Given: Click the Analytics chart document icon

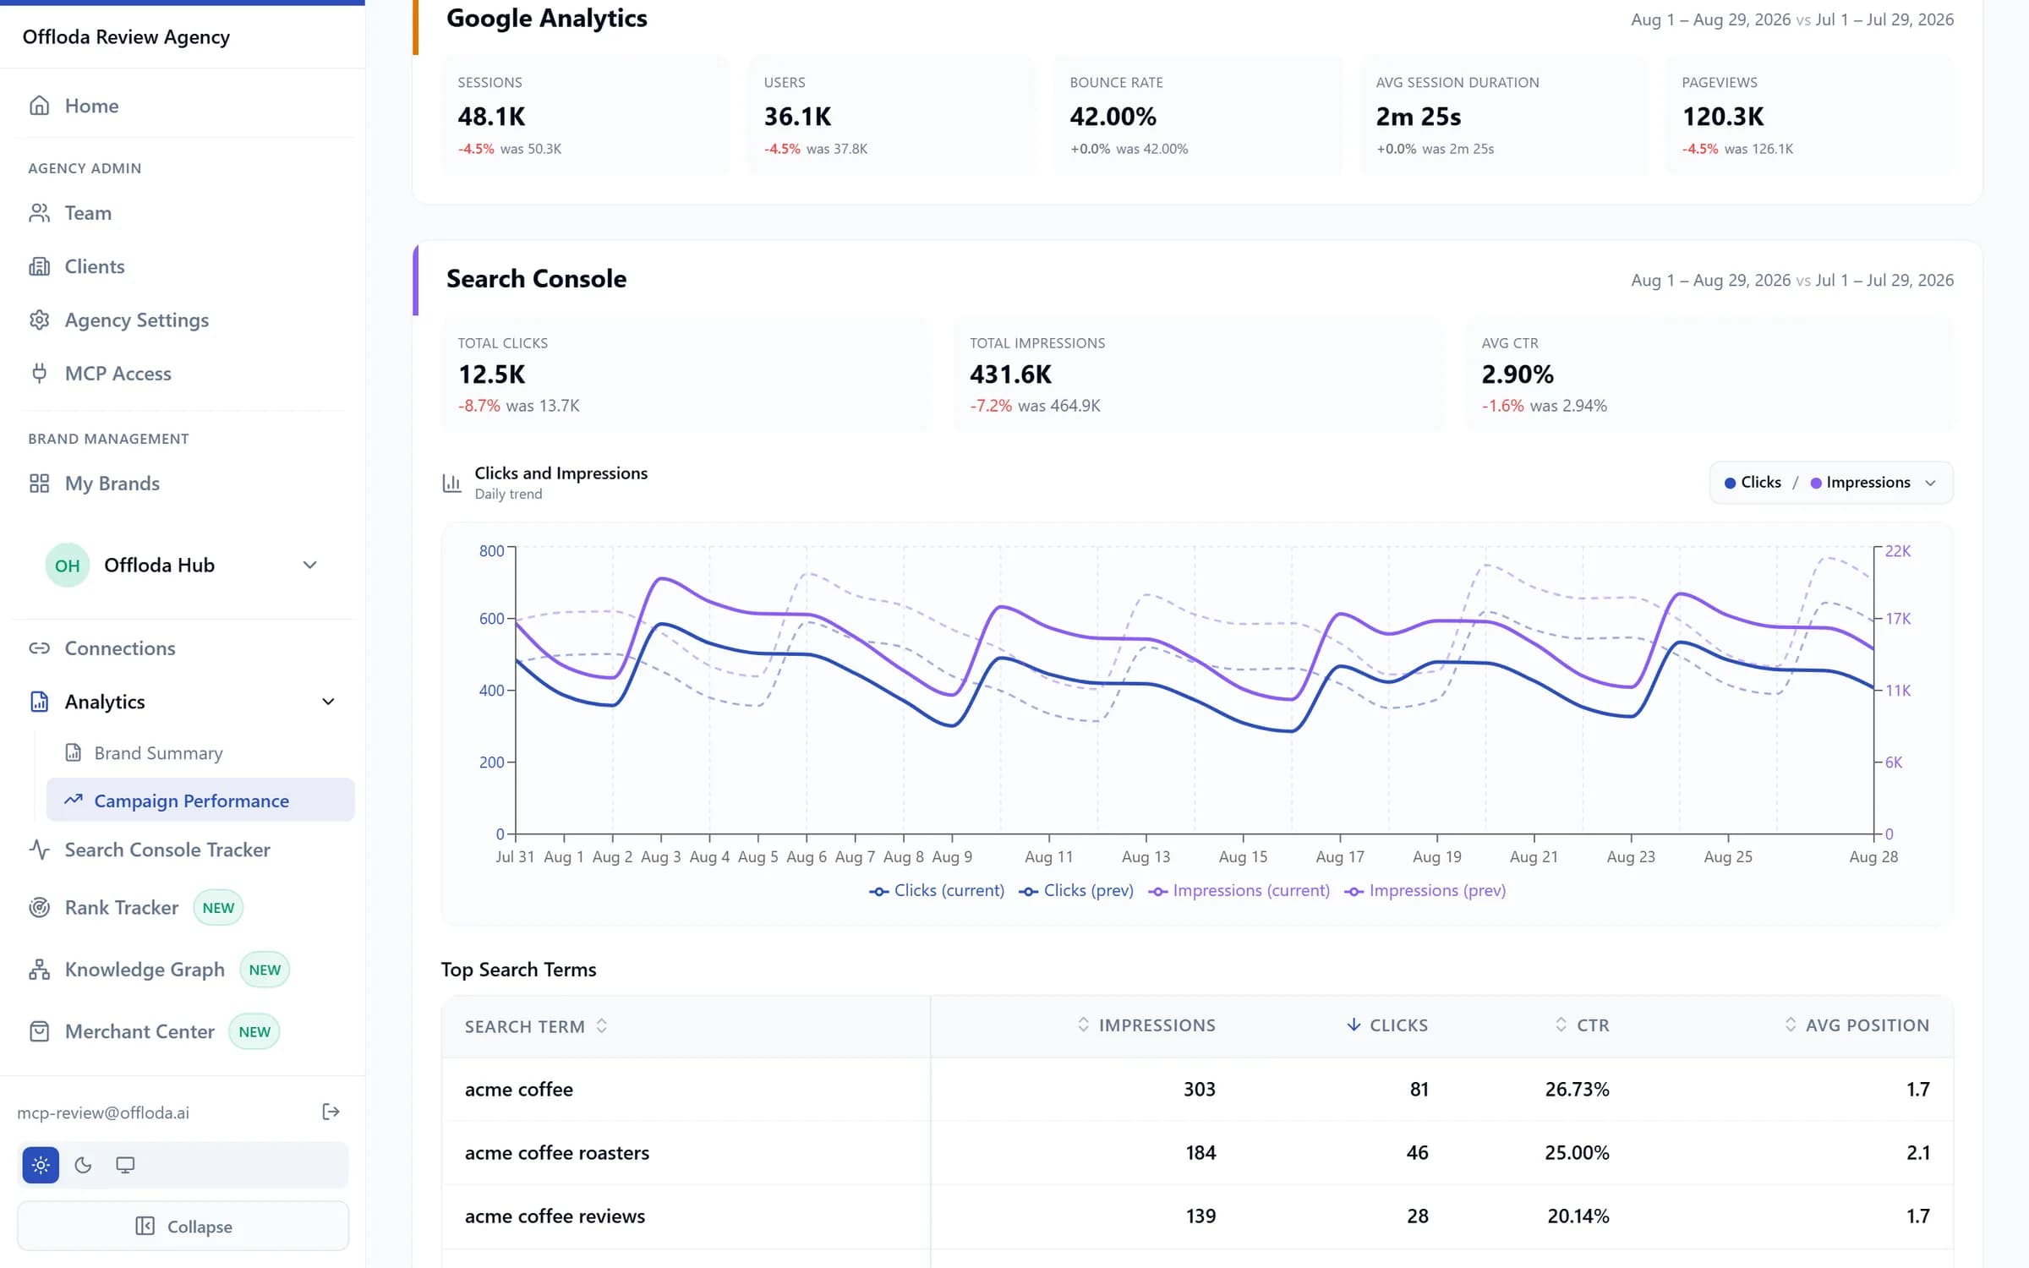Looking at the screenshot, I should pos(39,702).
